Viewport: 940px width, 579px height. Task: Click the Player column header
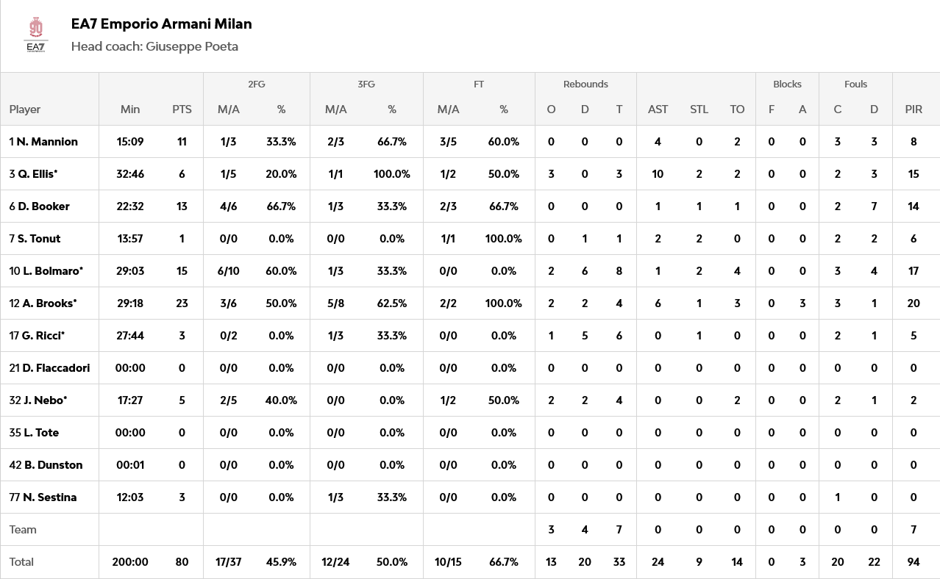(25, 109)
